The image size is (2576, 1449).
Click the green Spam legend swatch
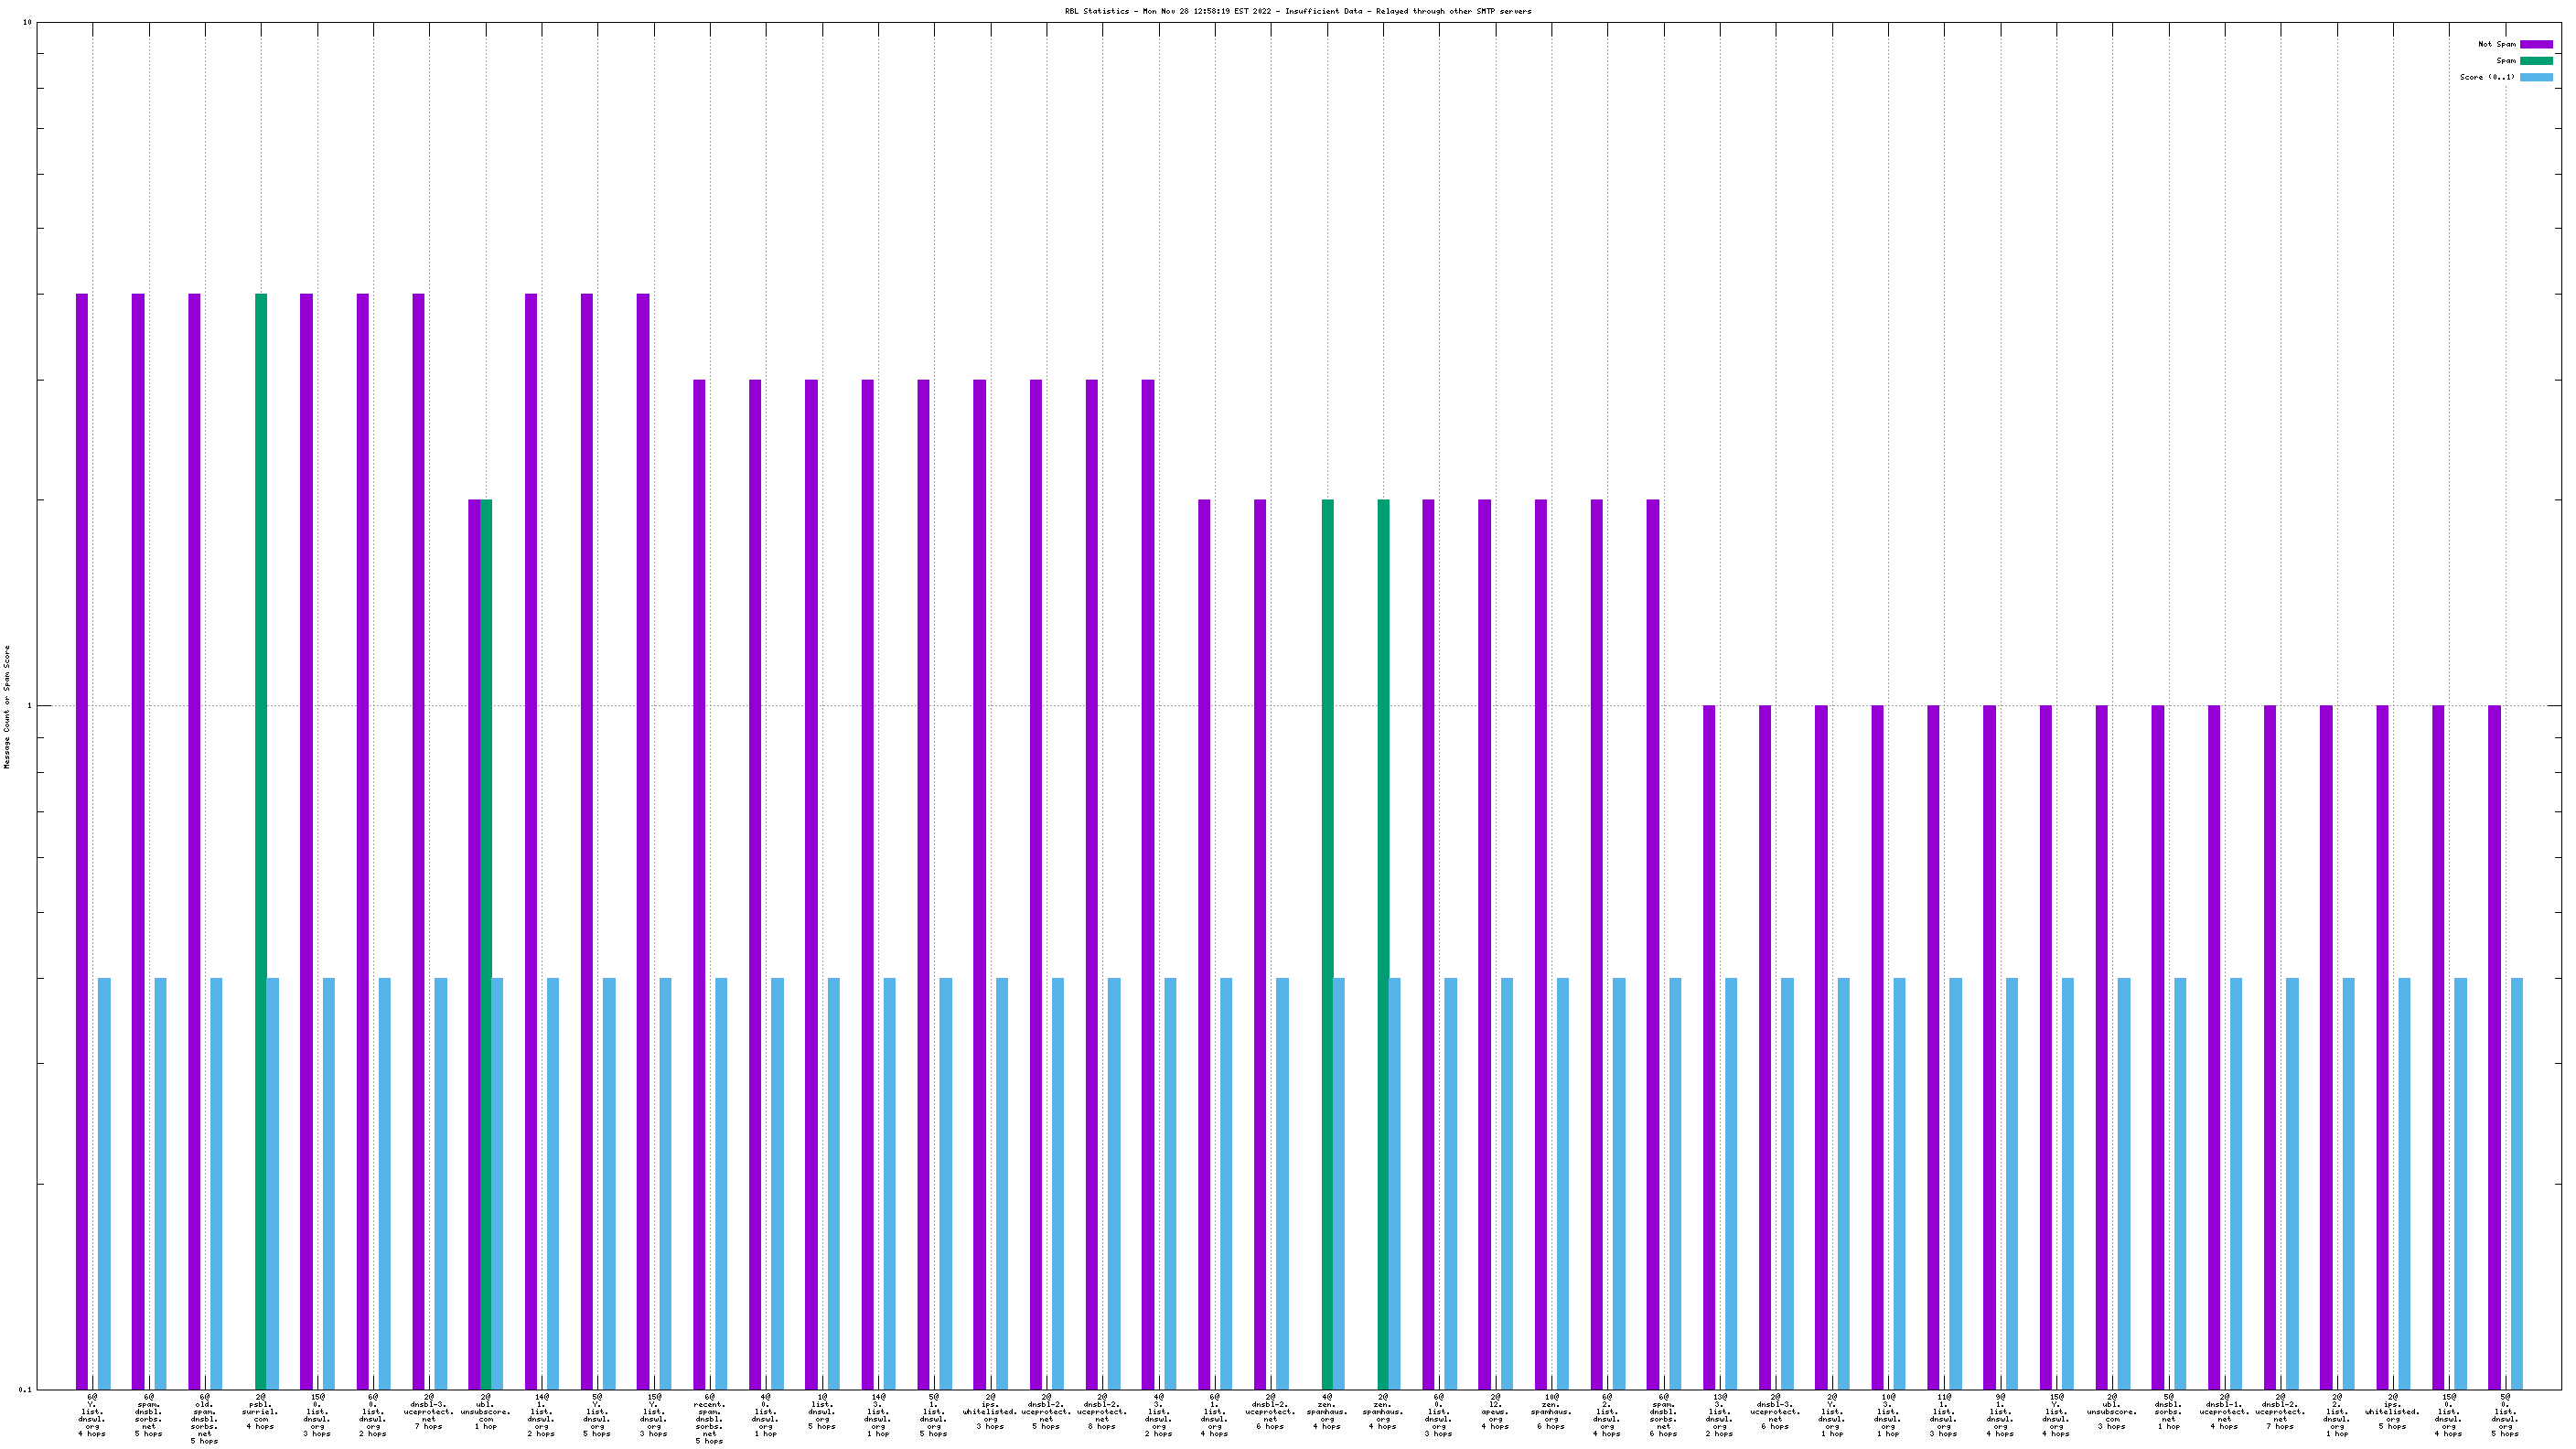tap(2536, 61)
